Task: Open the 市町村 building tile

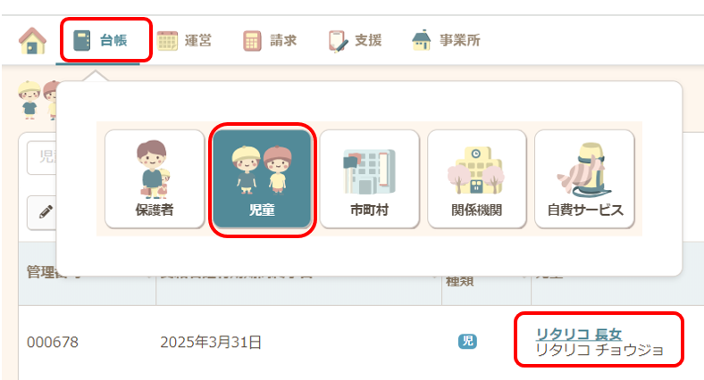Action: [370, 179]
